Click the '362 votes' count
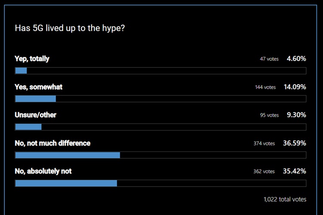 pos(264,172)
